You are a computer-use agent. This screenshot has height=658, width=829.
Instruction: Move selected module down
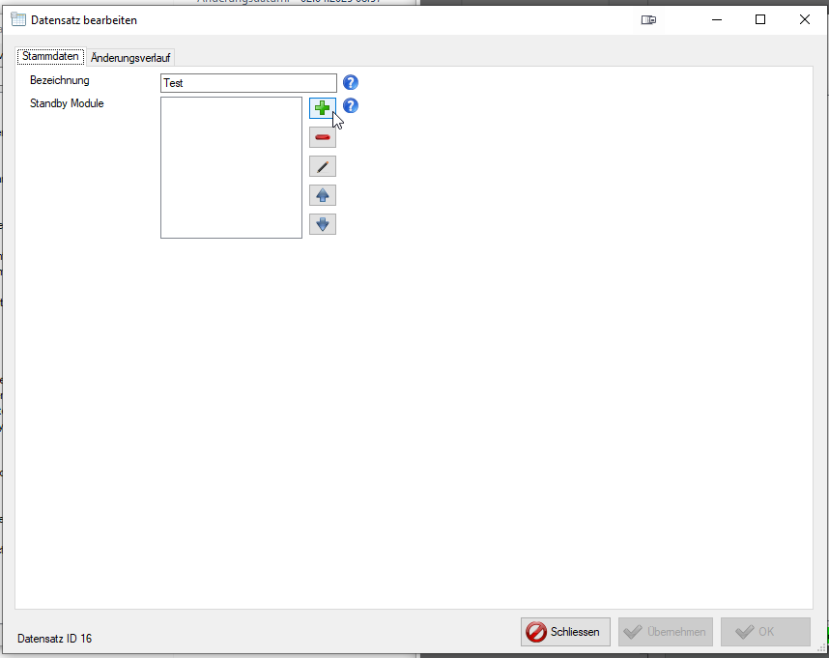322,224
